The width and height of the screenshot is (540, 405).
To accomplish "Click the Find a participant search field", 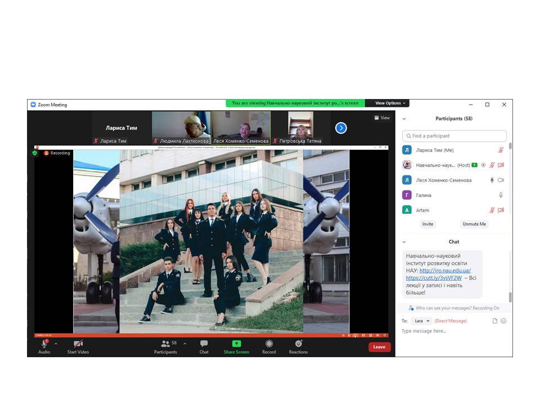I will 454,136.
